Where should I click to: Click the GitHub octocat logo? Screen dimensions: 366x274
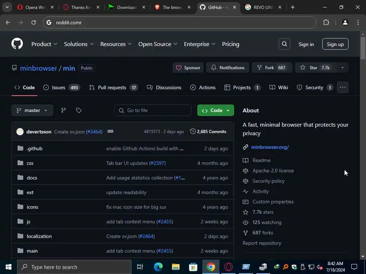17,44
